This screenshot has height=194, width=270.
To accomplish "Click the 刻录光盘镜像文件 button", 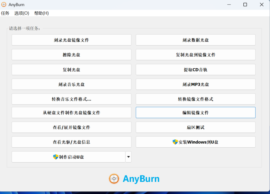I will (71, 40).
